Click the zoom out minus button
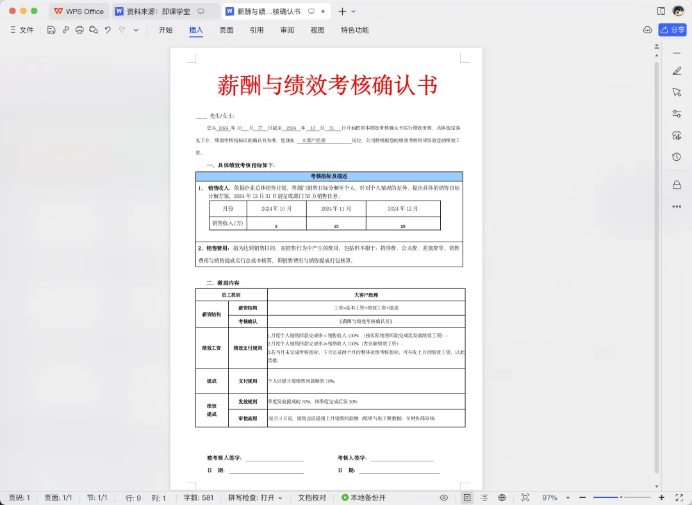This screenshot has height=505, width=692. [582, 497]
